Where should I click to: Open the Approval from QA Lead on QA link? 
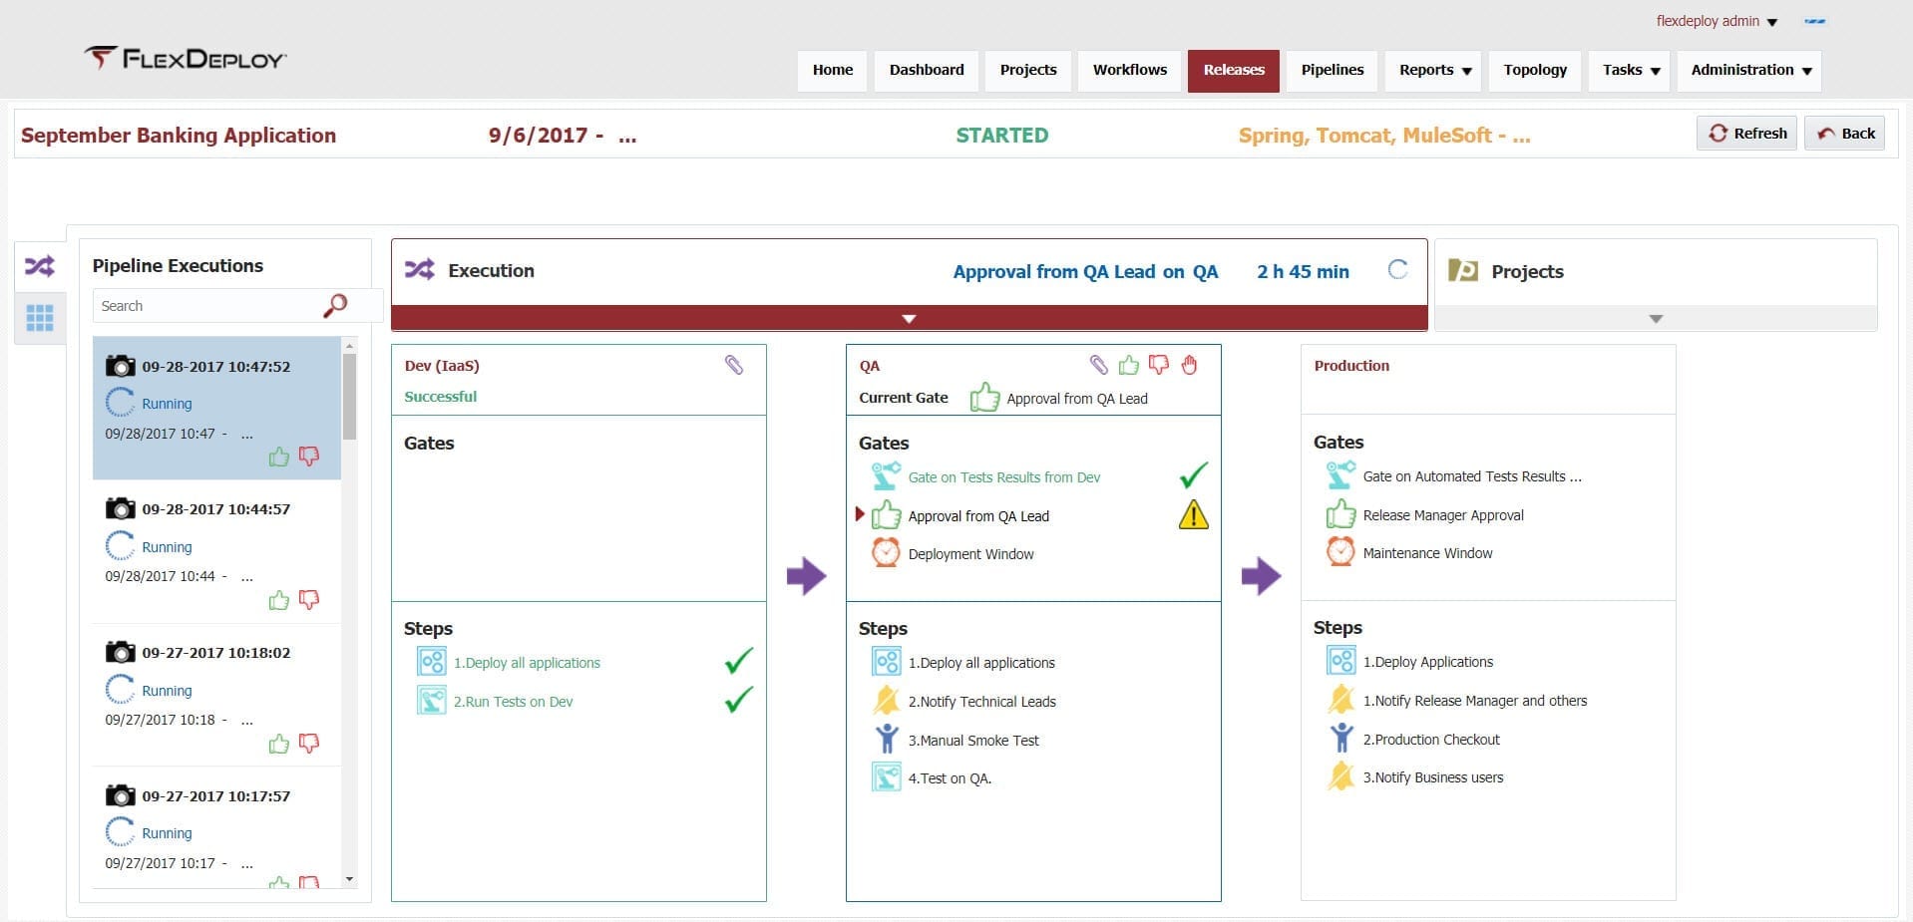[1085, 271]
